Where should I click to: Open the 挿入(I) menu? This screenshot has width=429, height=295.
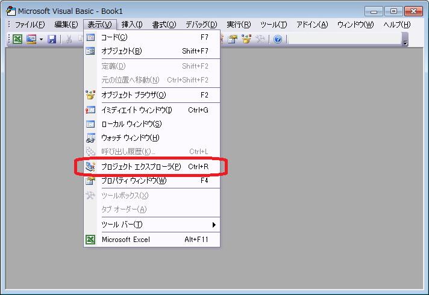click(x=132, y=25)
